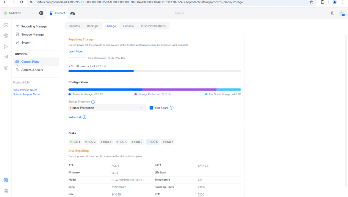Click the SATA 3.3 value
348x197 pixels.
pos(203,166)
